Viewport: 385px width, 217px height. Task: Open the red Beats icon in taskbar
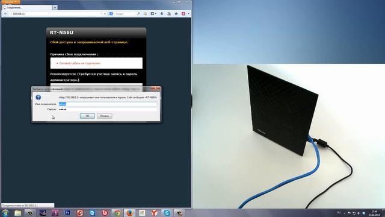(105, 213)
